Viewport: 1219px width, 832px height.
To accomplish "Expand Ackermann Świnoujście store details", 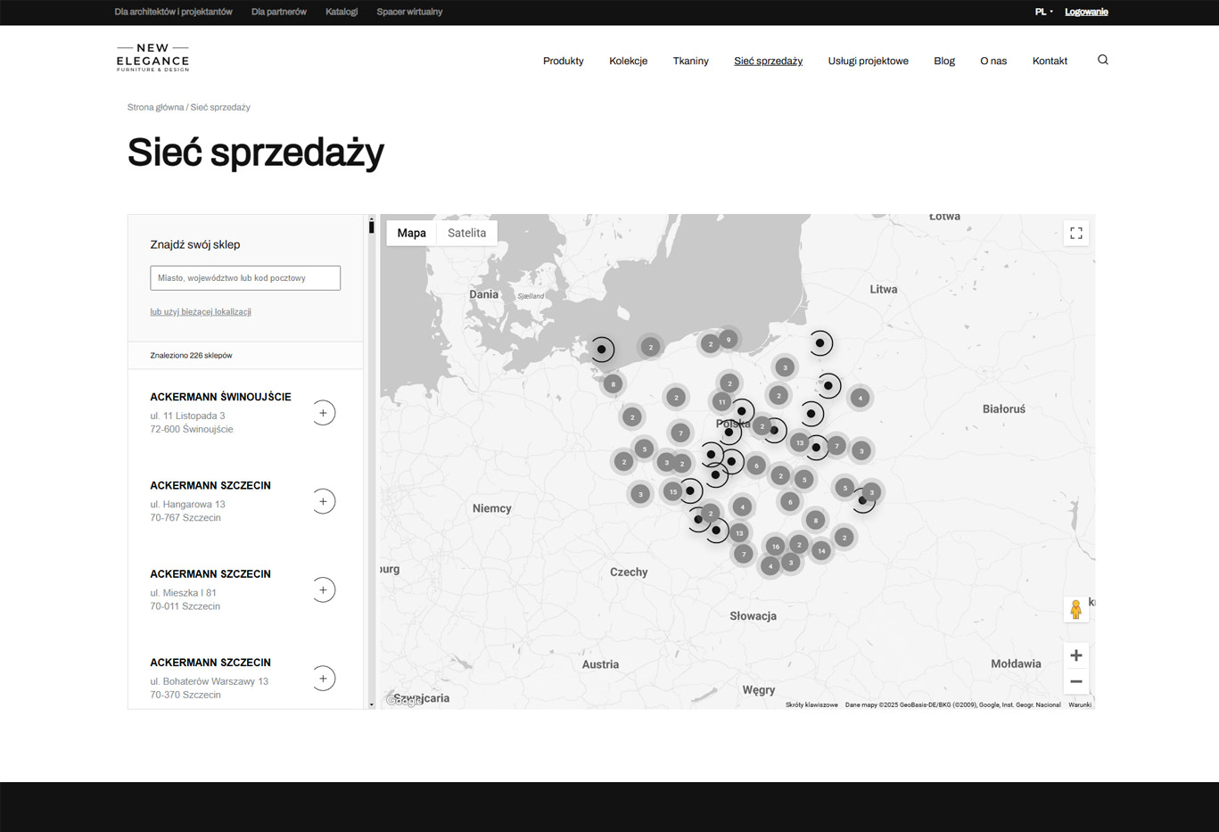I will pyautogui.click(x=323, y=413).
